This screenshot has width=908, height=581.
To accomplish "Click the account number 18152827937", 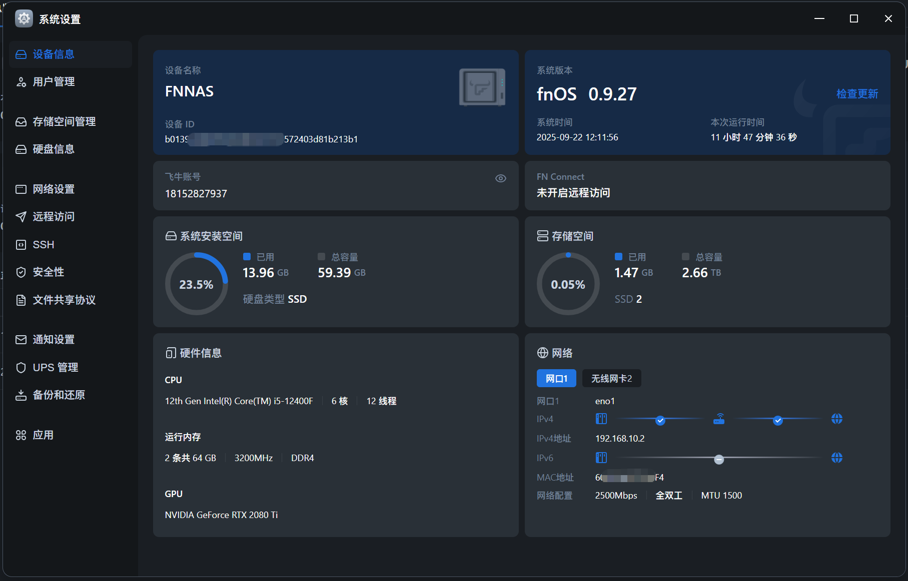I will [x=196, y=194].
